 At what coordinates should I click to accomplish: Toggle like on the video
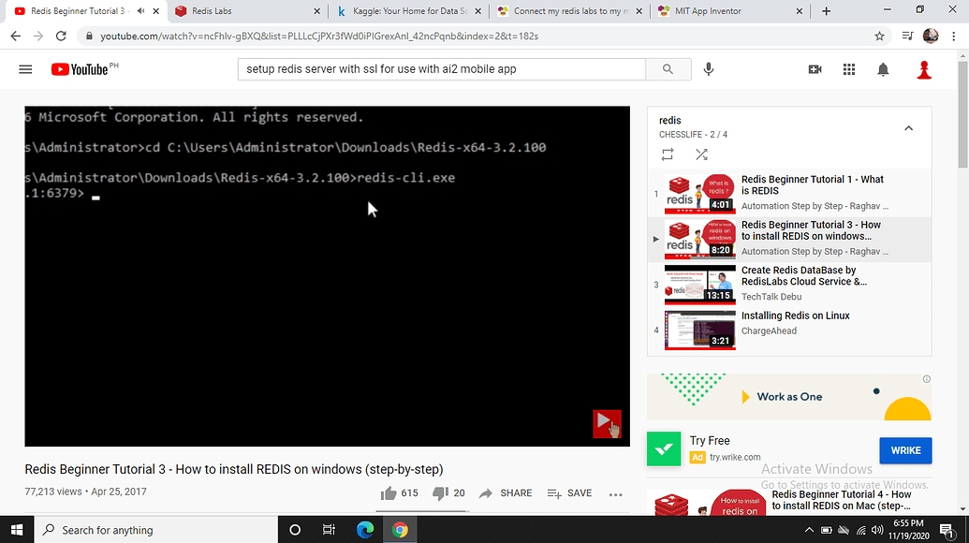[388, 492]
